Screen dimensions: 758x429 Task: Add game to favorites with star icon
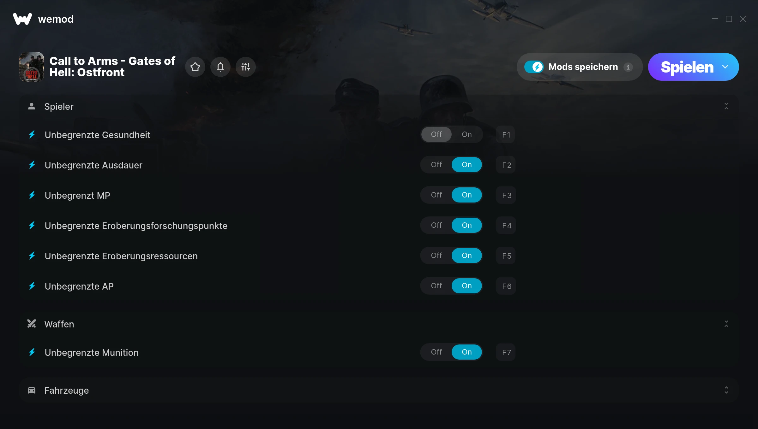click(x=195, y=67)
